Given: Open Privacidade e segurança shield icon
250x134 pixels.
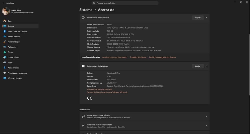Looking at the screenshot, I should pos(4,73).
